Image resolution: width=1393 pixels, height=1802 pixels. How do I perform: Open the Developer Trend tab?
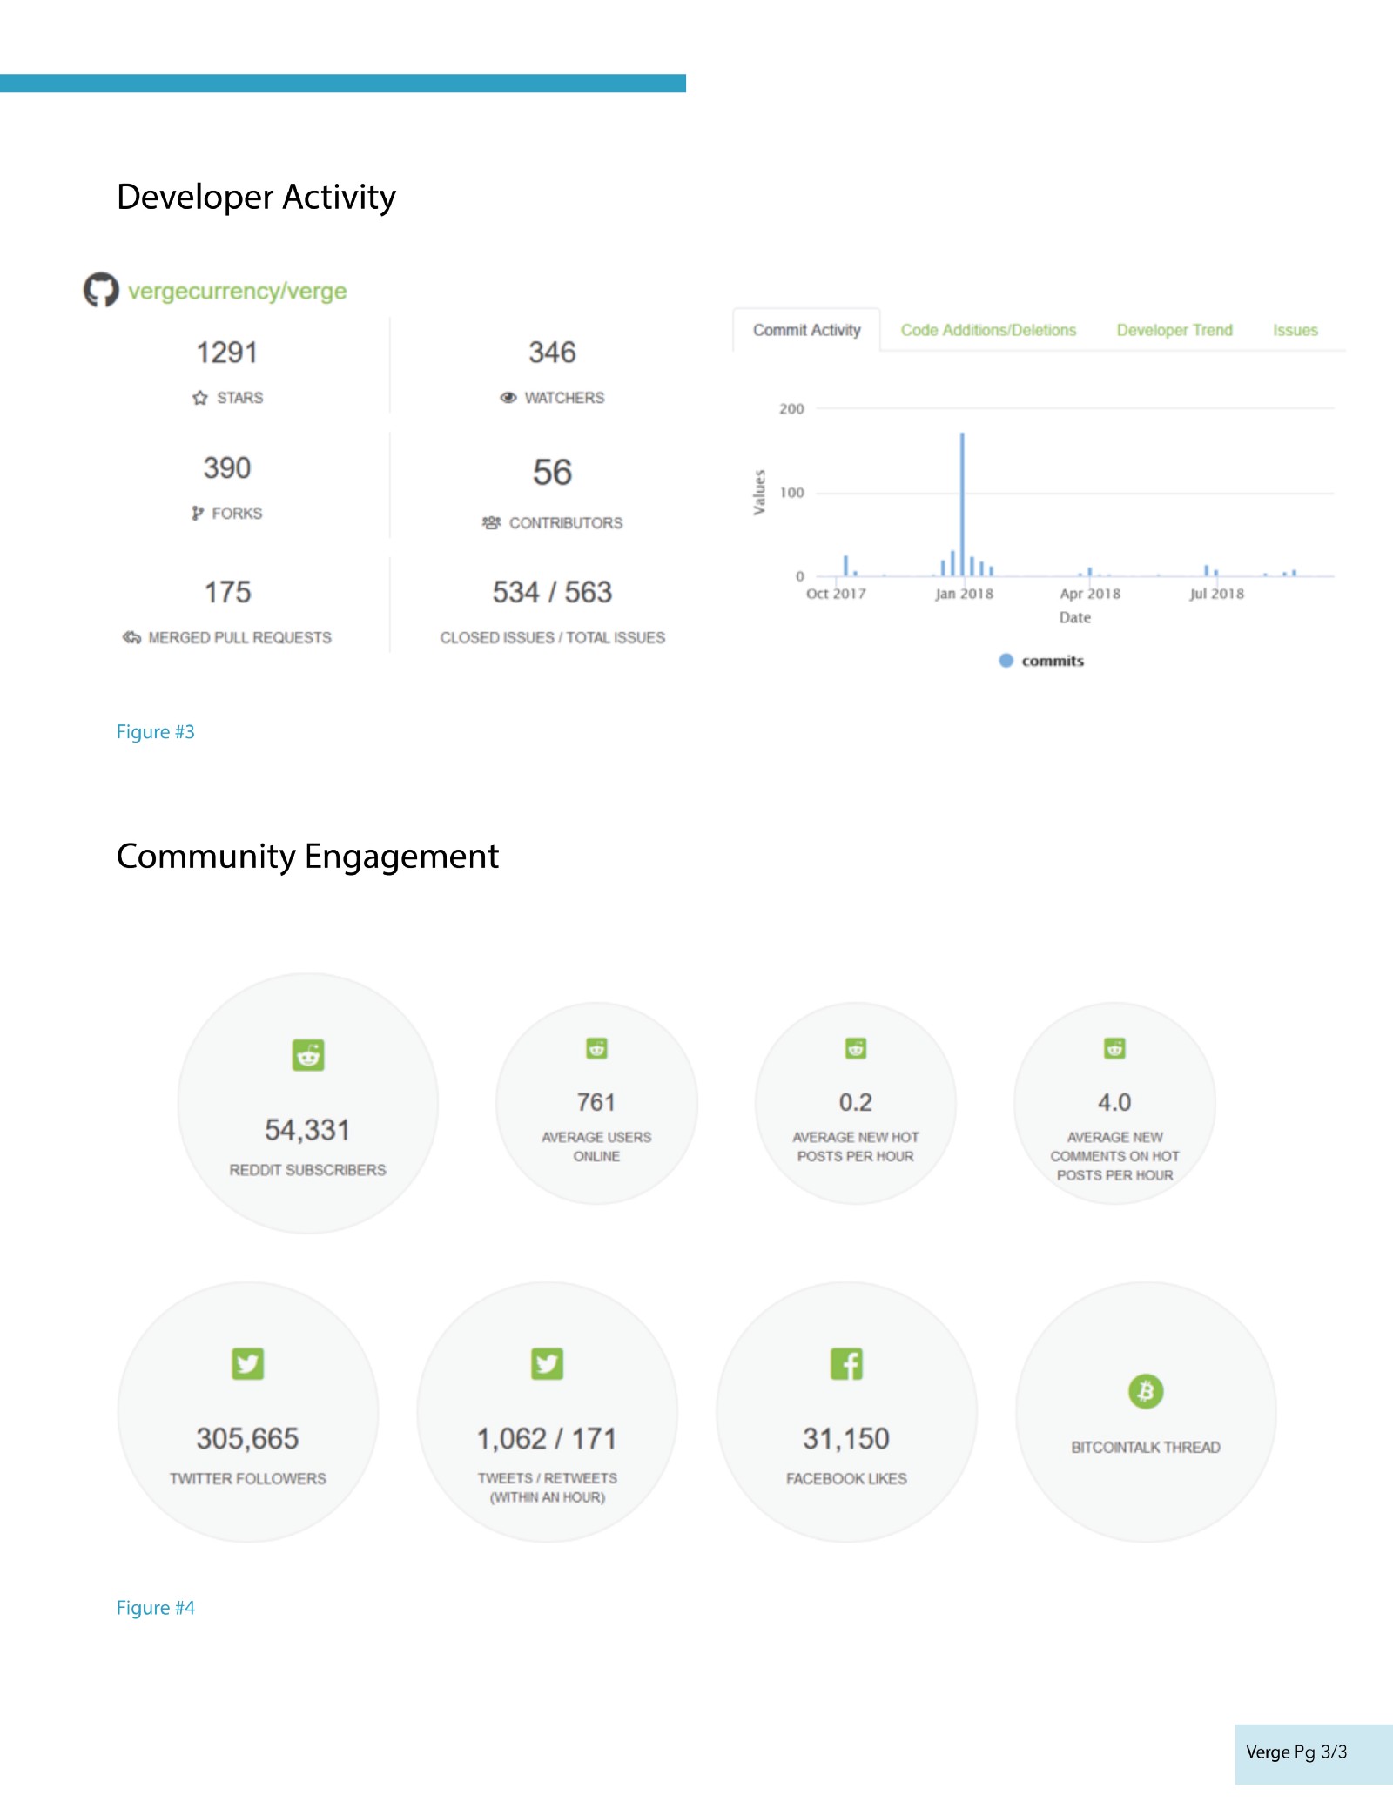pos(1174,330)
